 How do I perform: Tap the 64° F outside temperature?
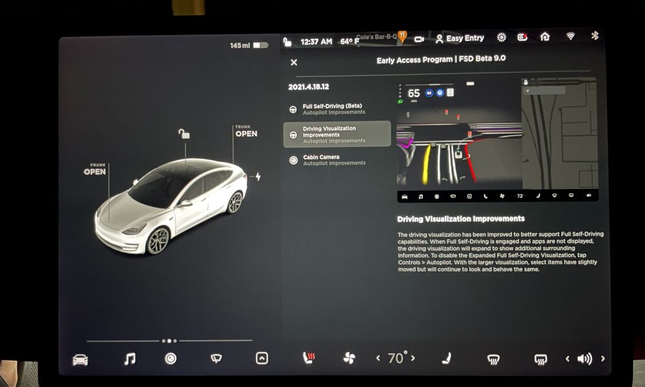pyautogui.click(x=349, y=41)
